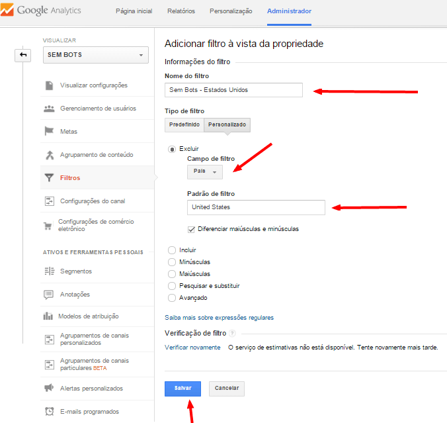Viewport: 447px width, 423px height.
Task: Click the Metas flag icon
Action: point(49,131)
